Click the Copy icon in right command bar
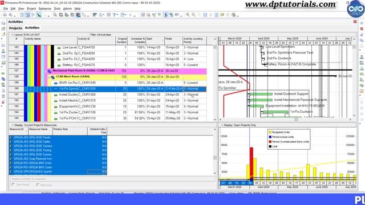 click(x=362, y=40)
